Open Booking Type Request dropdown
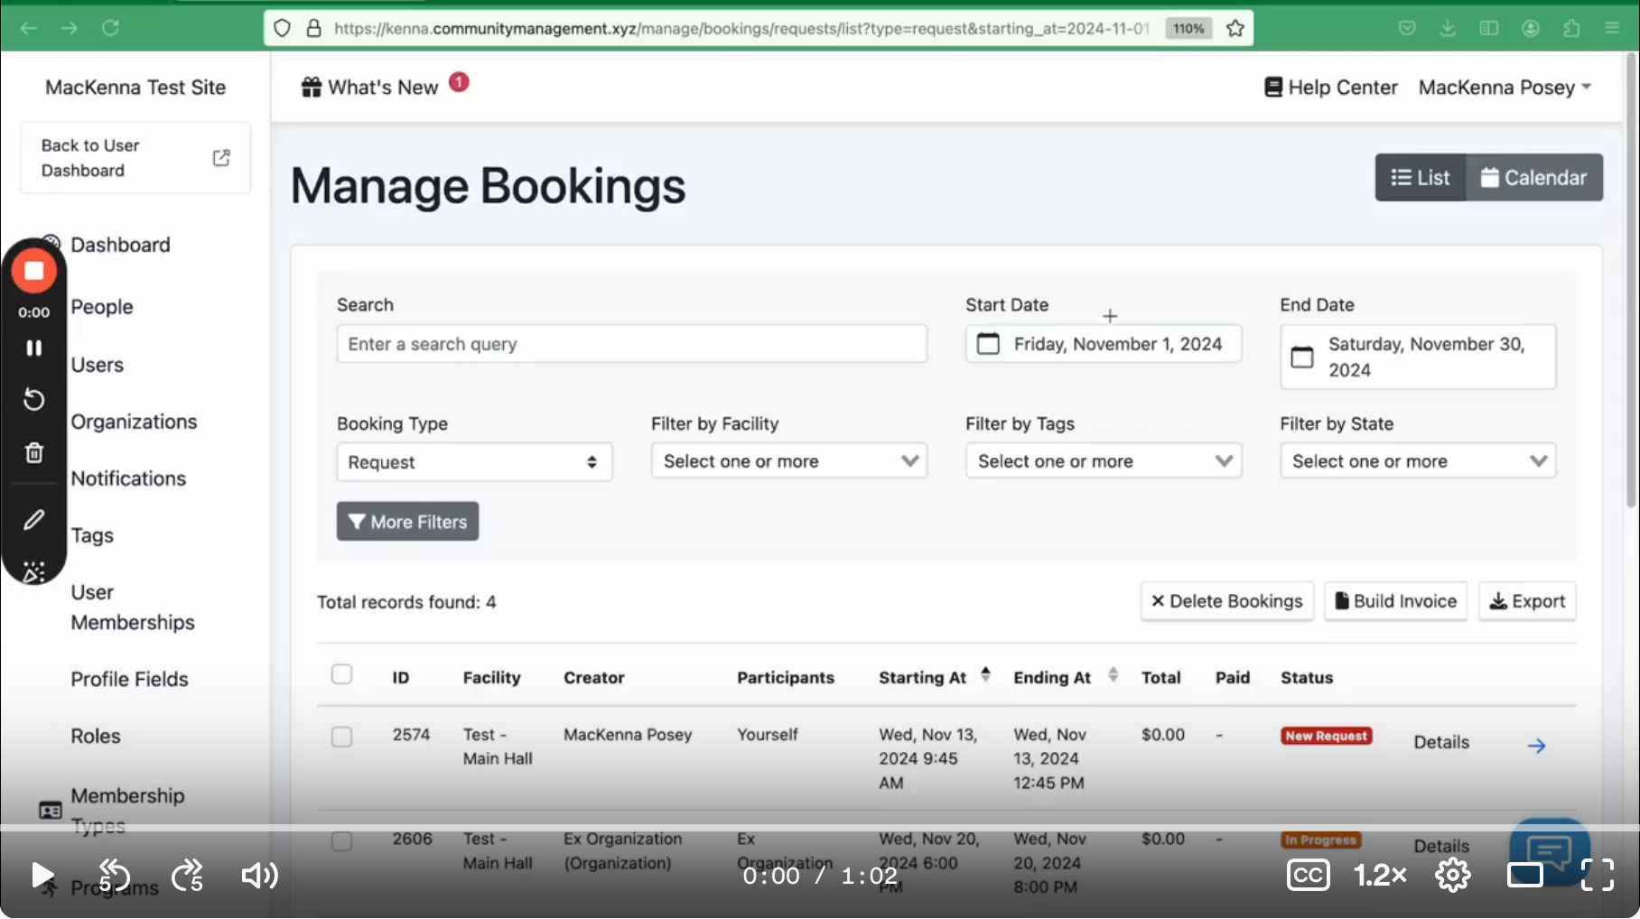Viewport: 1640px width, 919px height. [474, 462]
